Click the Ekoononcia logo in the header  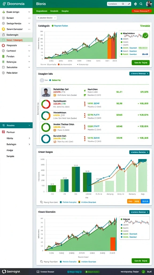click(x=13, y=4)
